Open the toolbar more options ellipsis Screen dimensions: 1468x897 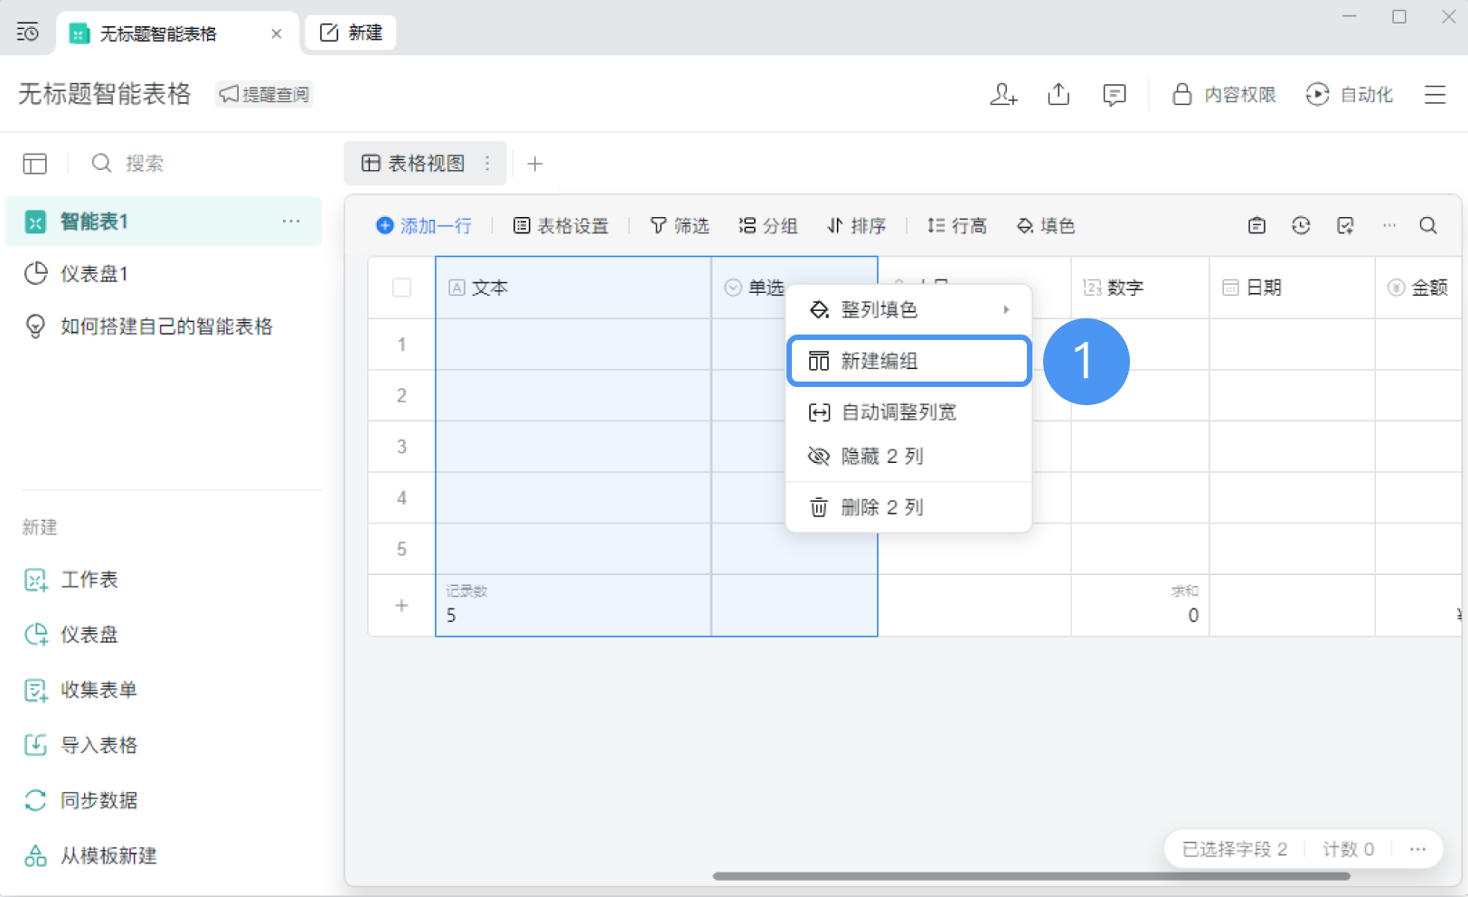[1389, 226]
